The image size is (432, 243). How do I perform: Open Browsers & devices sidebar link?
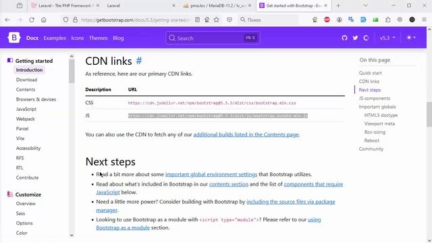point(36,99)
